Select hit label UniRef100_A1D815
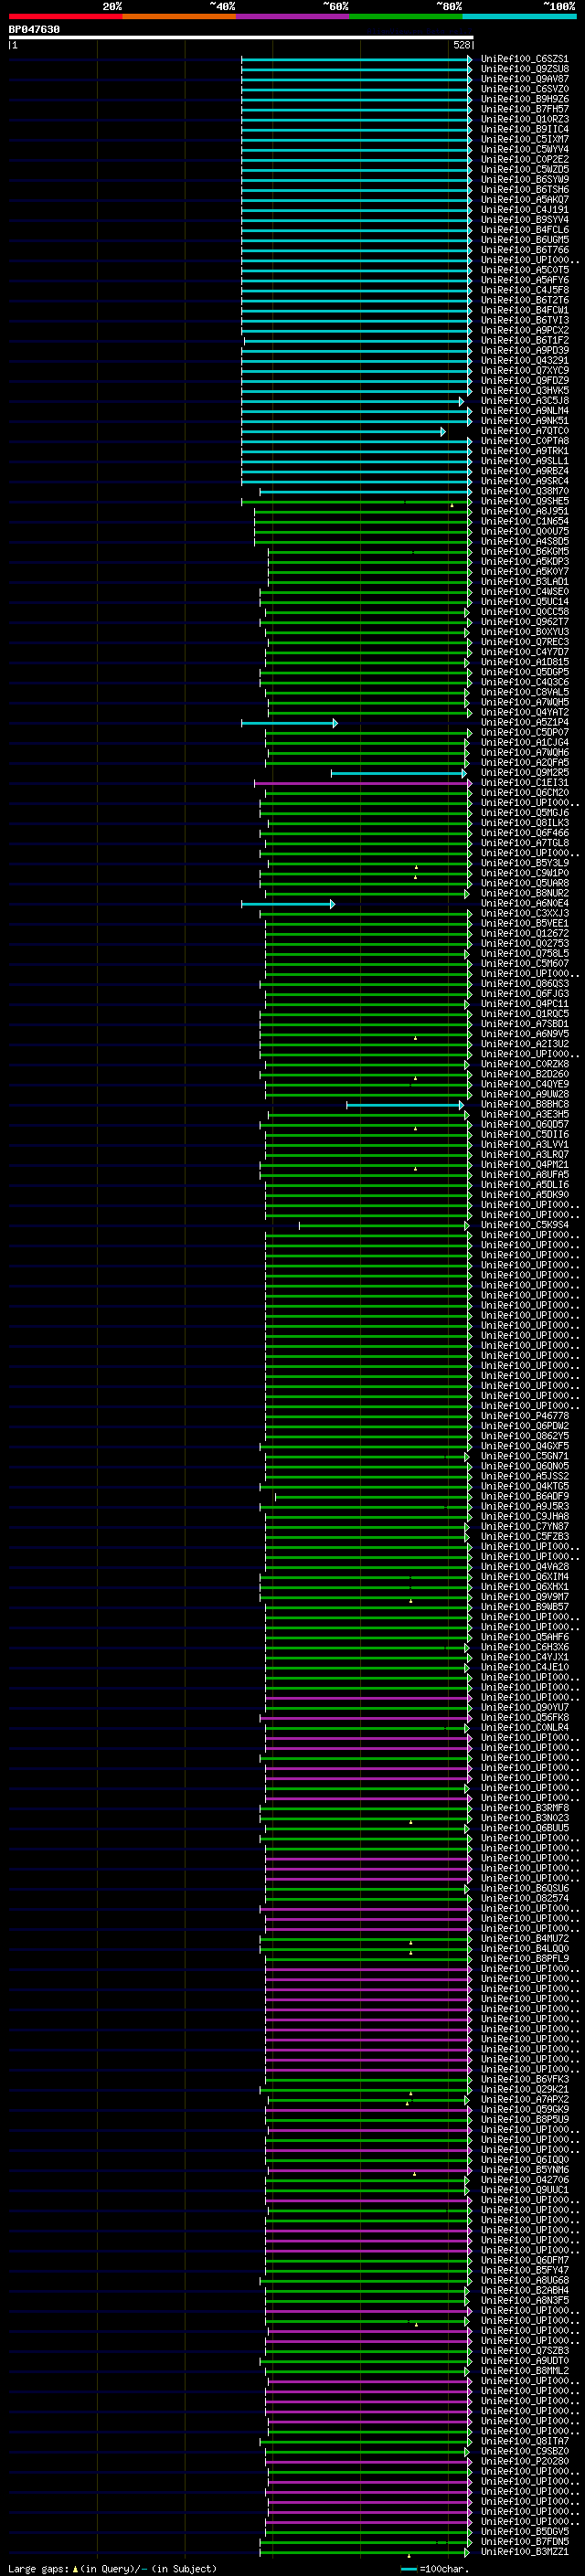 coord(524,662)
